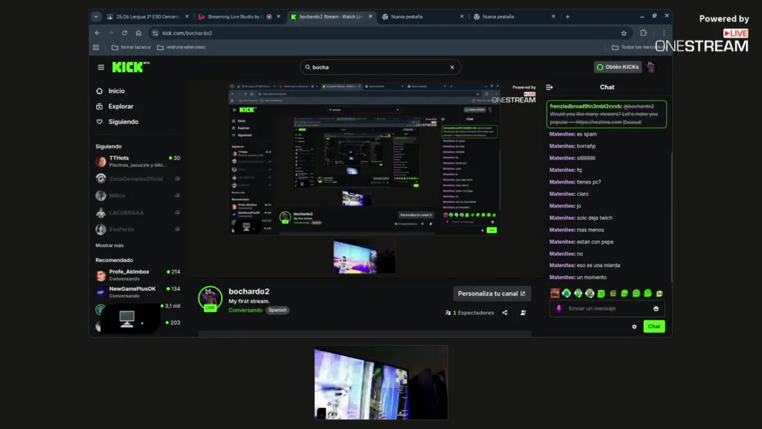Switch to the second Nueva pestaña tab
The height and width of the screenshot is (429, 762).
pyautogui.click(x=515, y=17)
